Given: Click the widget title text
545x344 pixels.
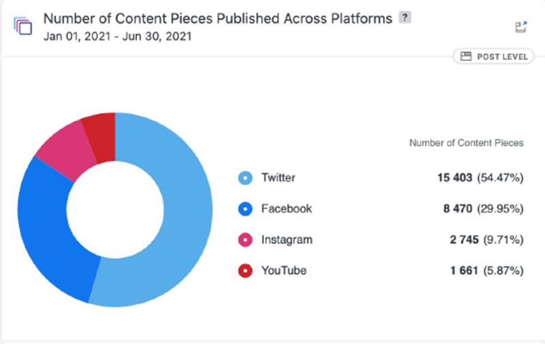Looking at the screenshot, I should tap(218, 18).
